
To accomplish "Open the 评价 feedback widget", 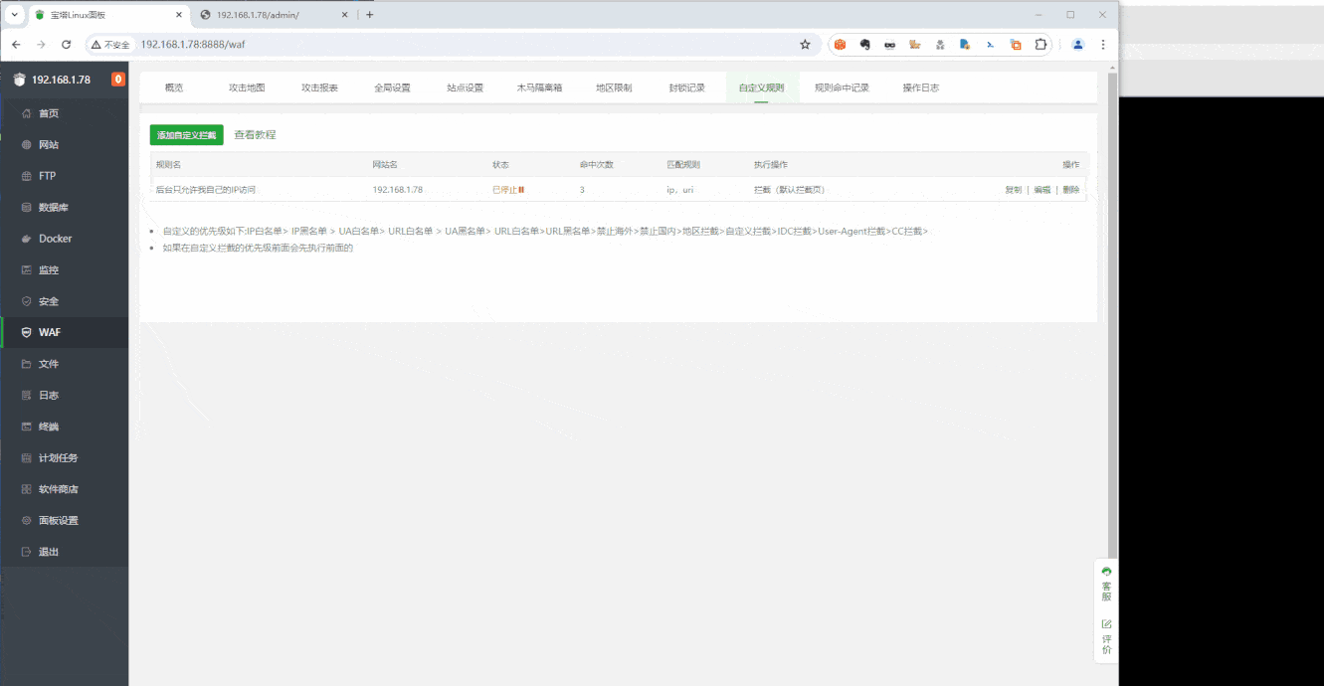I will (x=1106, y=636).
